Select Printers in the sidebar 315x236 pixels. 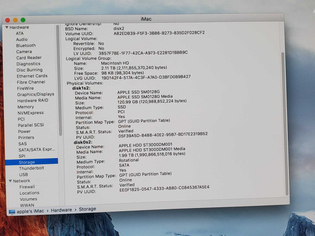[26, 137]
